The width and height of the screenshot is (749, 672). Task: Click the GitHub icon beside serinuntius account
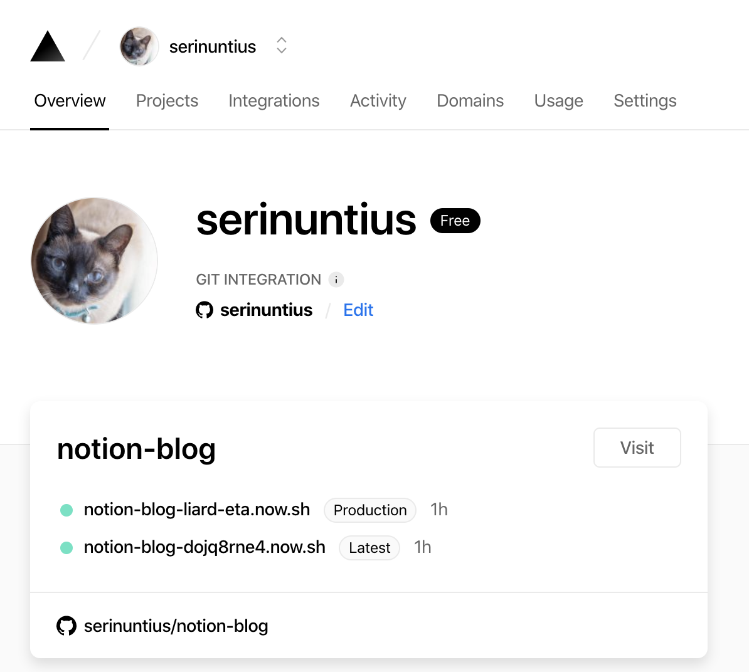205,310
